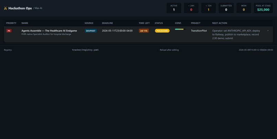Click the tracker/registry.yaml path
Screen dimensions: 277x139
tap(85, 50)
